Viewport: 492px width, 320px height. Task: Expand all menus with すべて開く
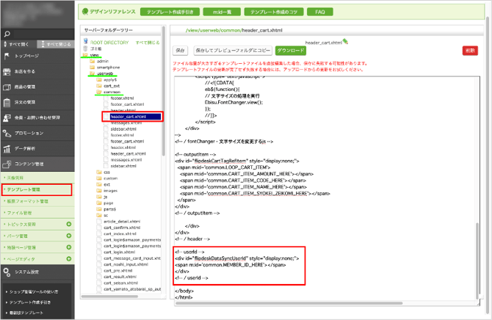pos(17,44)
